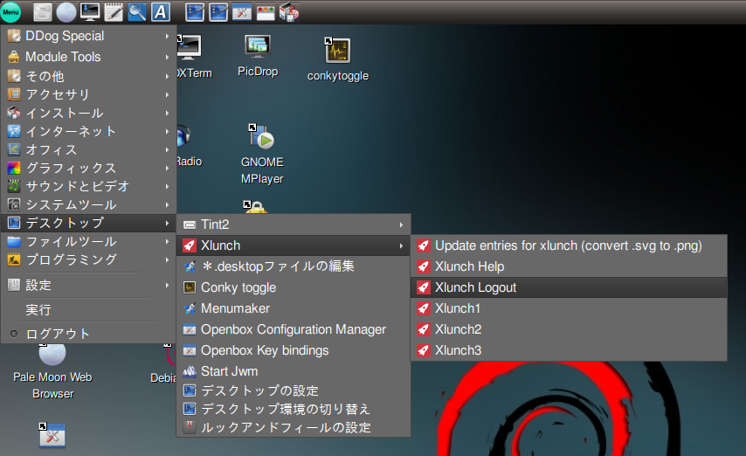
Task: Click the magnifying glass search icon in the panel
Action: coord(137,12)
